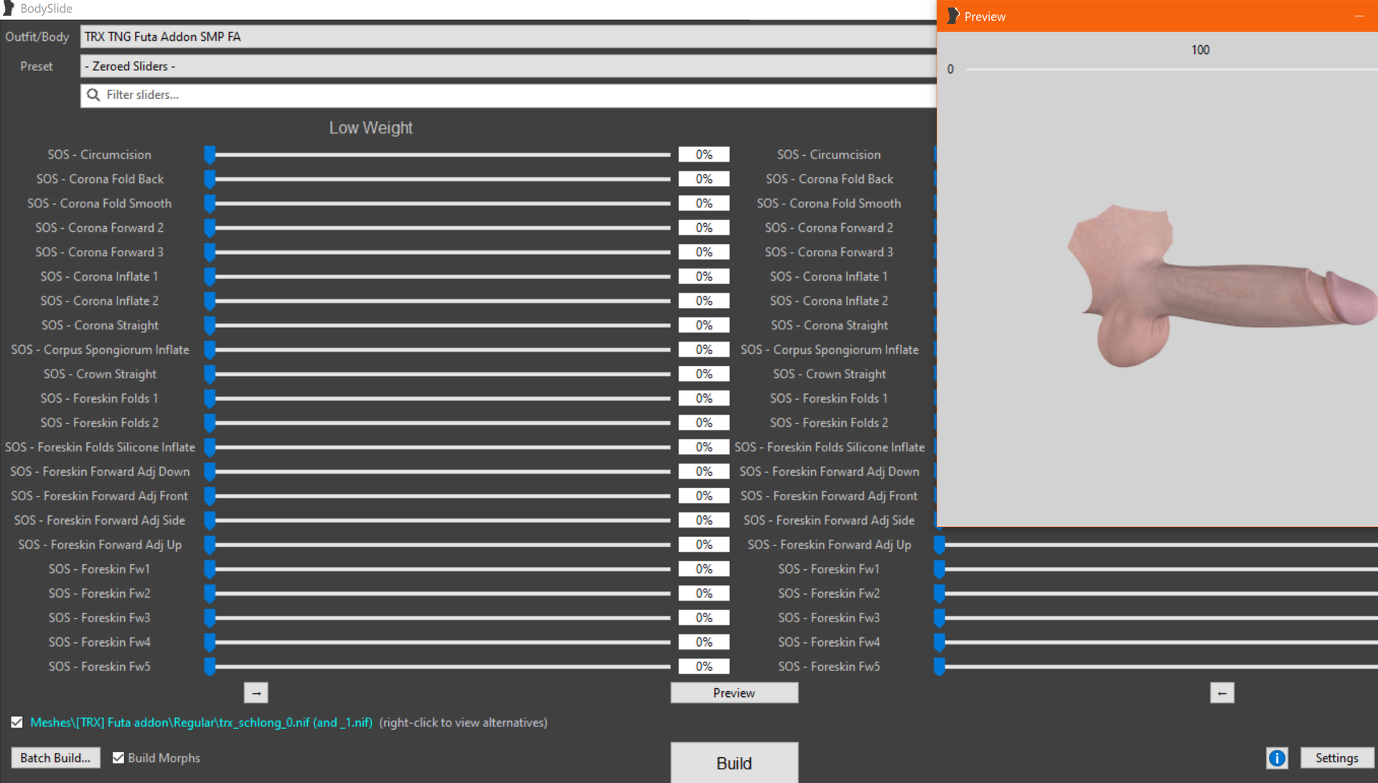The width and height of the screenshot is (1378, 783).
Task: Click low weight SOS - Circumcision slider handle
Action: pos(210,155)
